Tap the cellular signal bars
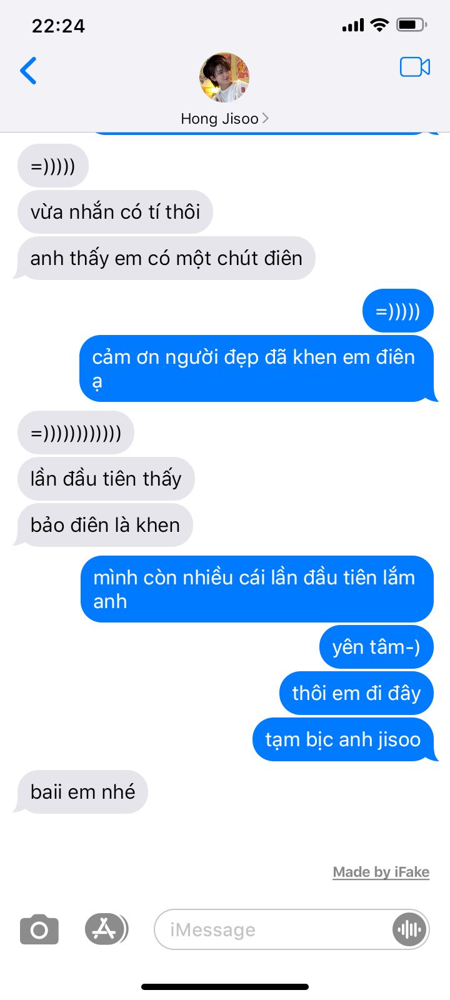Viewport: 450px width, 1000px height. pos(353,25)
